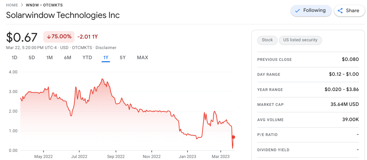Click the down arrow in the 75.00% badge

(x=49, y=37)
